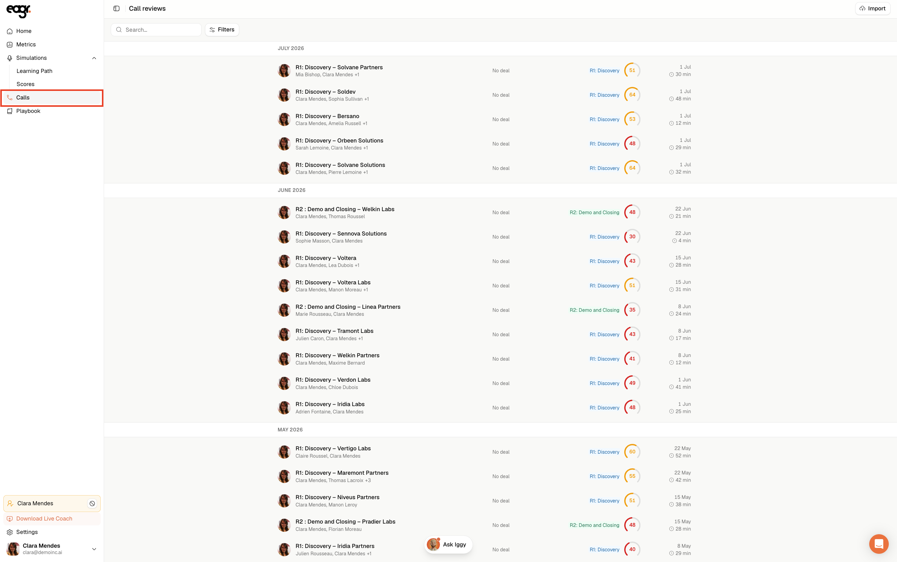Click the score 51 ring for Solvane Partners
897x562 pixels.
(x=632, y=70)
